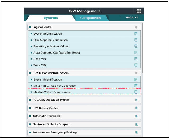
Task: Click the HCU/Low DC-DC Converter label
Action: (x=51, y=100)
